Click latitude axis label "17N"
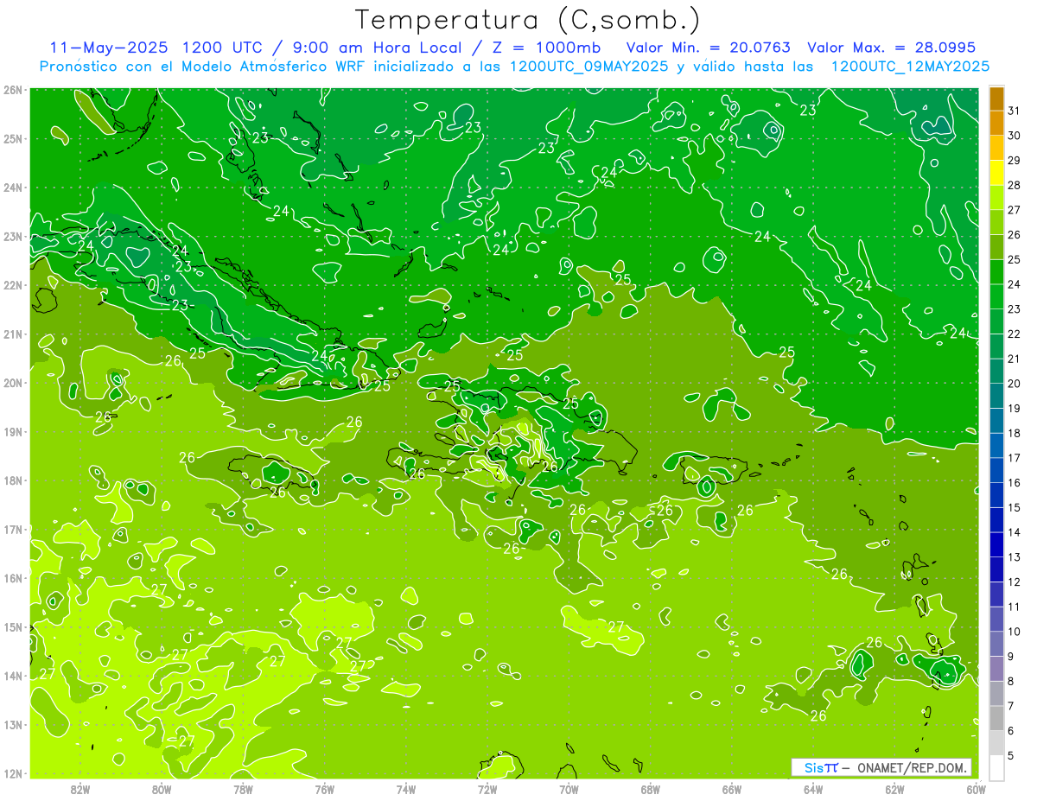Screen dimensions: 1037x801 (x=13, y=529)
